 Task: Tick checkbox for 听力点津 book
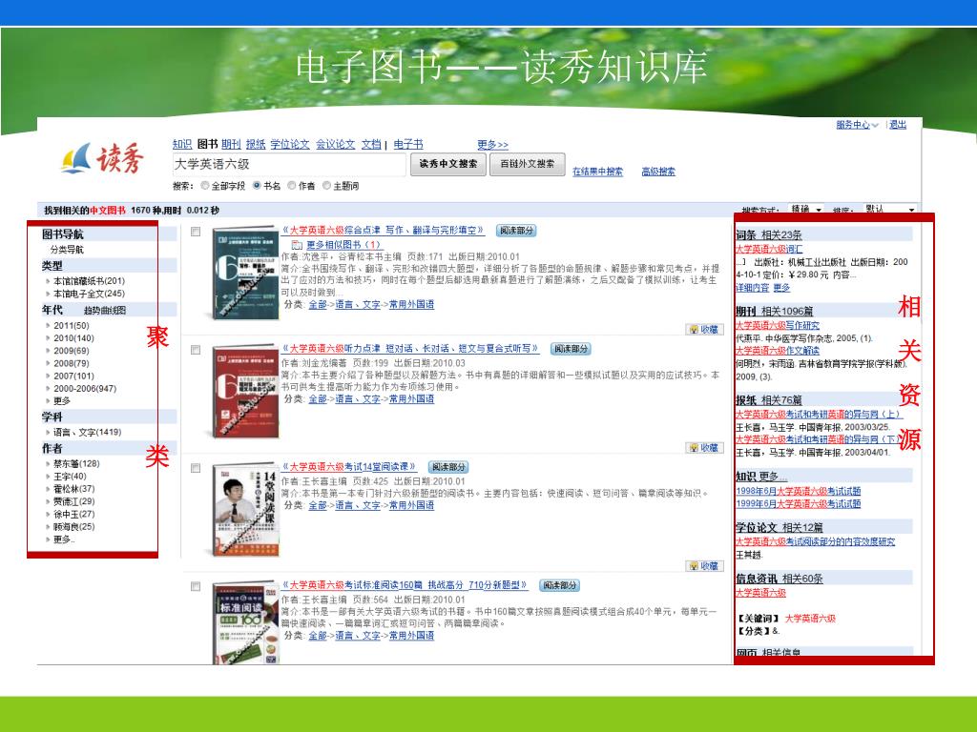click(x=196, y=350)
